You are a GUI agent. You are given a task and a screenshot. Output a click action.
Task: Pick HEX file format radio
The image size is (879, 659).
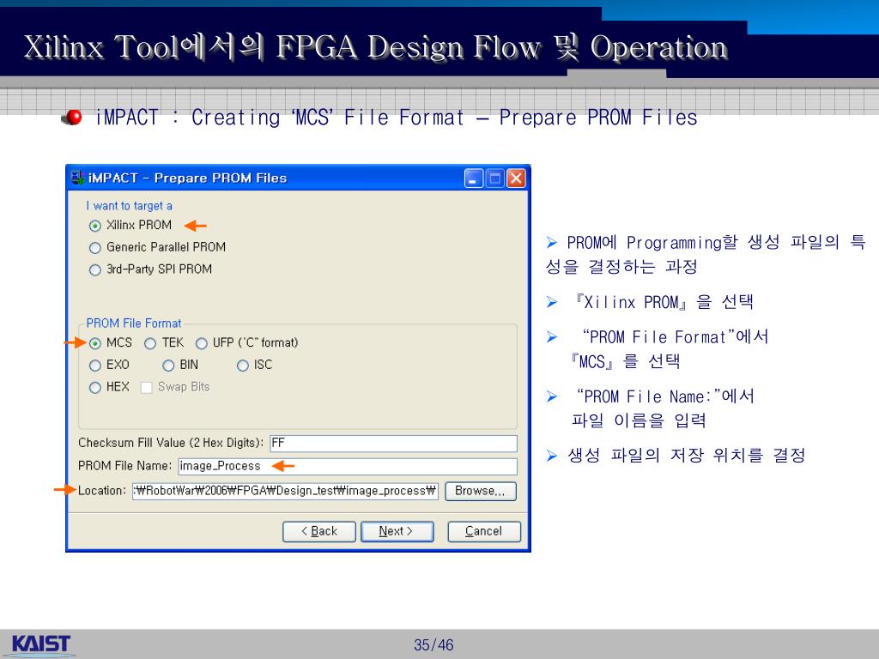[94, 388]
